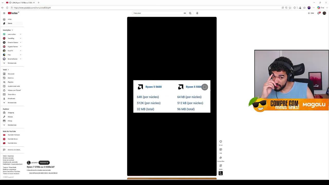Open the Short's comments
This screenshot has width=329, height=185.
[x=221, y=150]
